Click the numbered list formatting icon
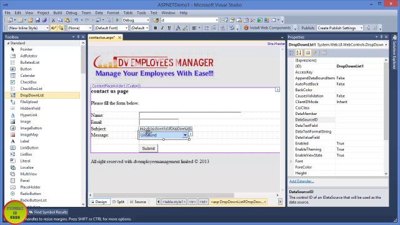 [x=214, y=28]
